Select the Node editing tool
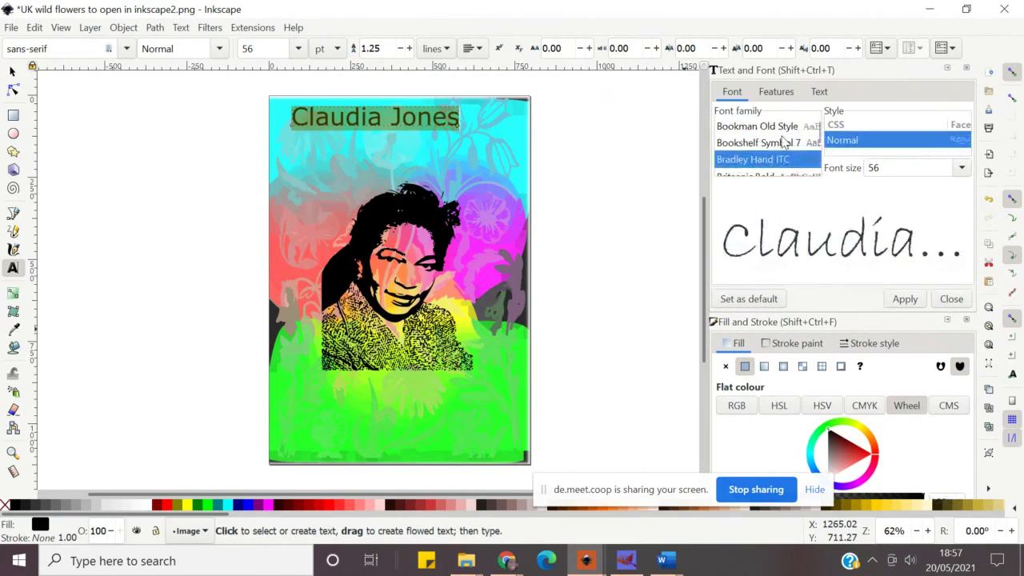 coord(13,90)
